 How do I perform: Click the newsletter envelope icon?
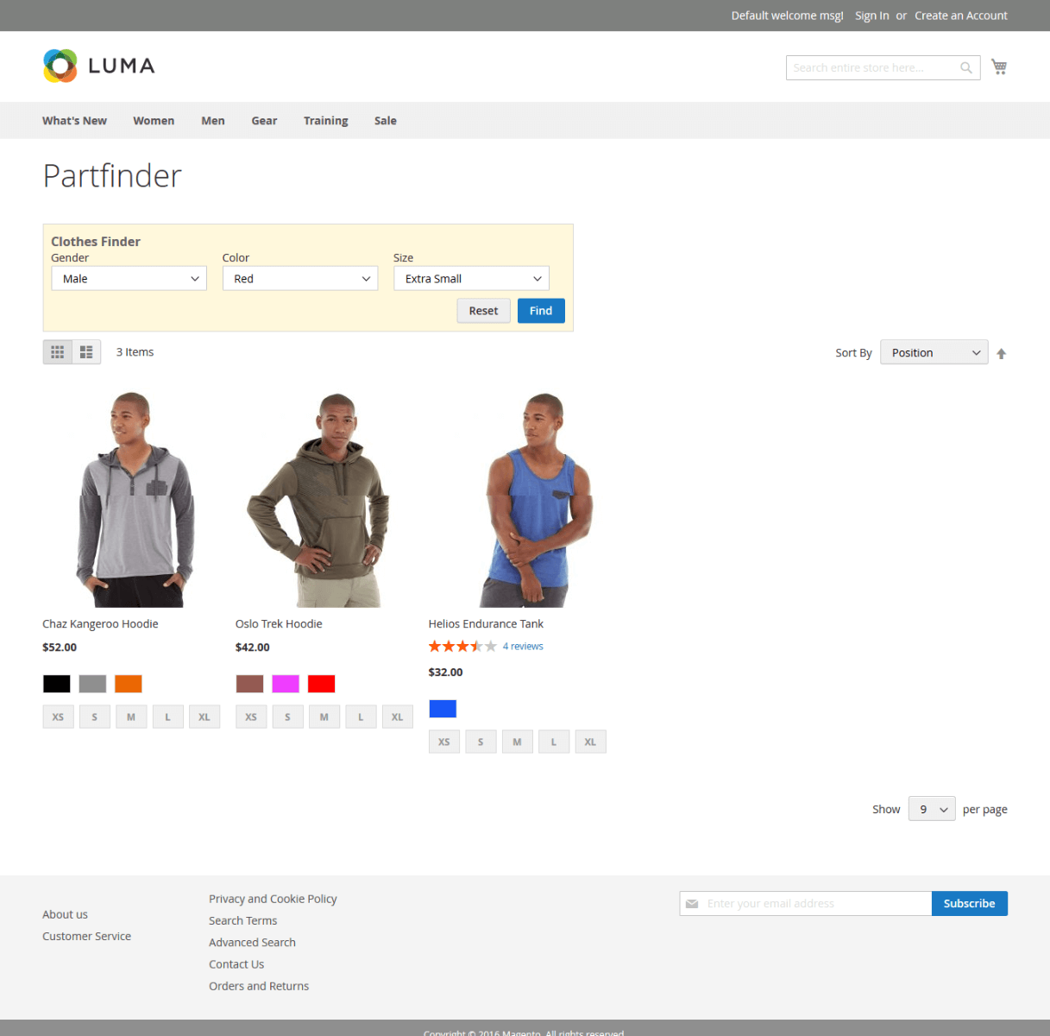692,904
